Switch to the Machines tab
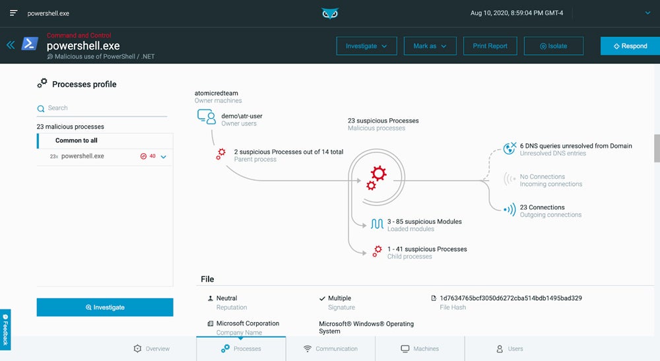Screen dimensions: 660x361 [420, 348]
